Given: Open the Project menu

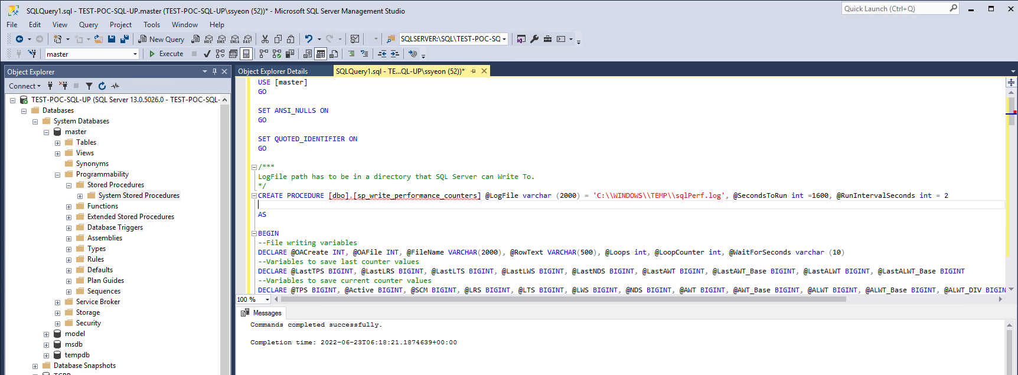Looking at the screenshot, I should (120, 25).
